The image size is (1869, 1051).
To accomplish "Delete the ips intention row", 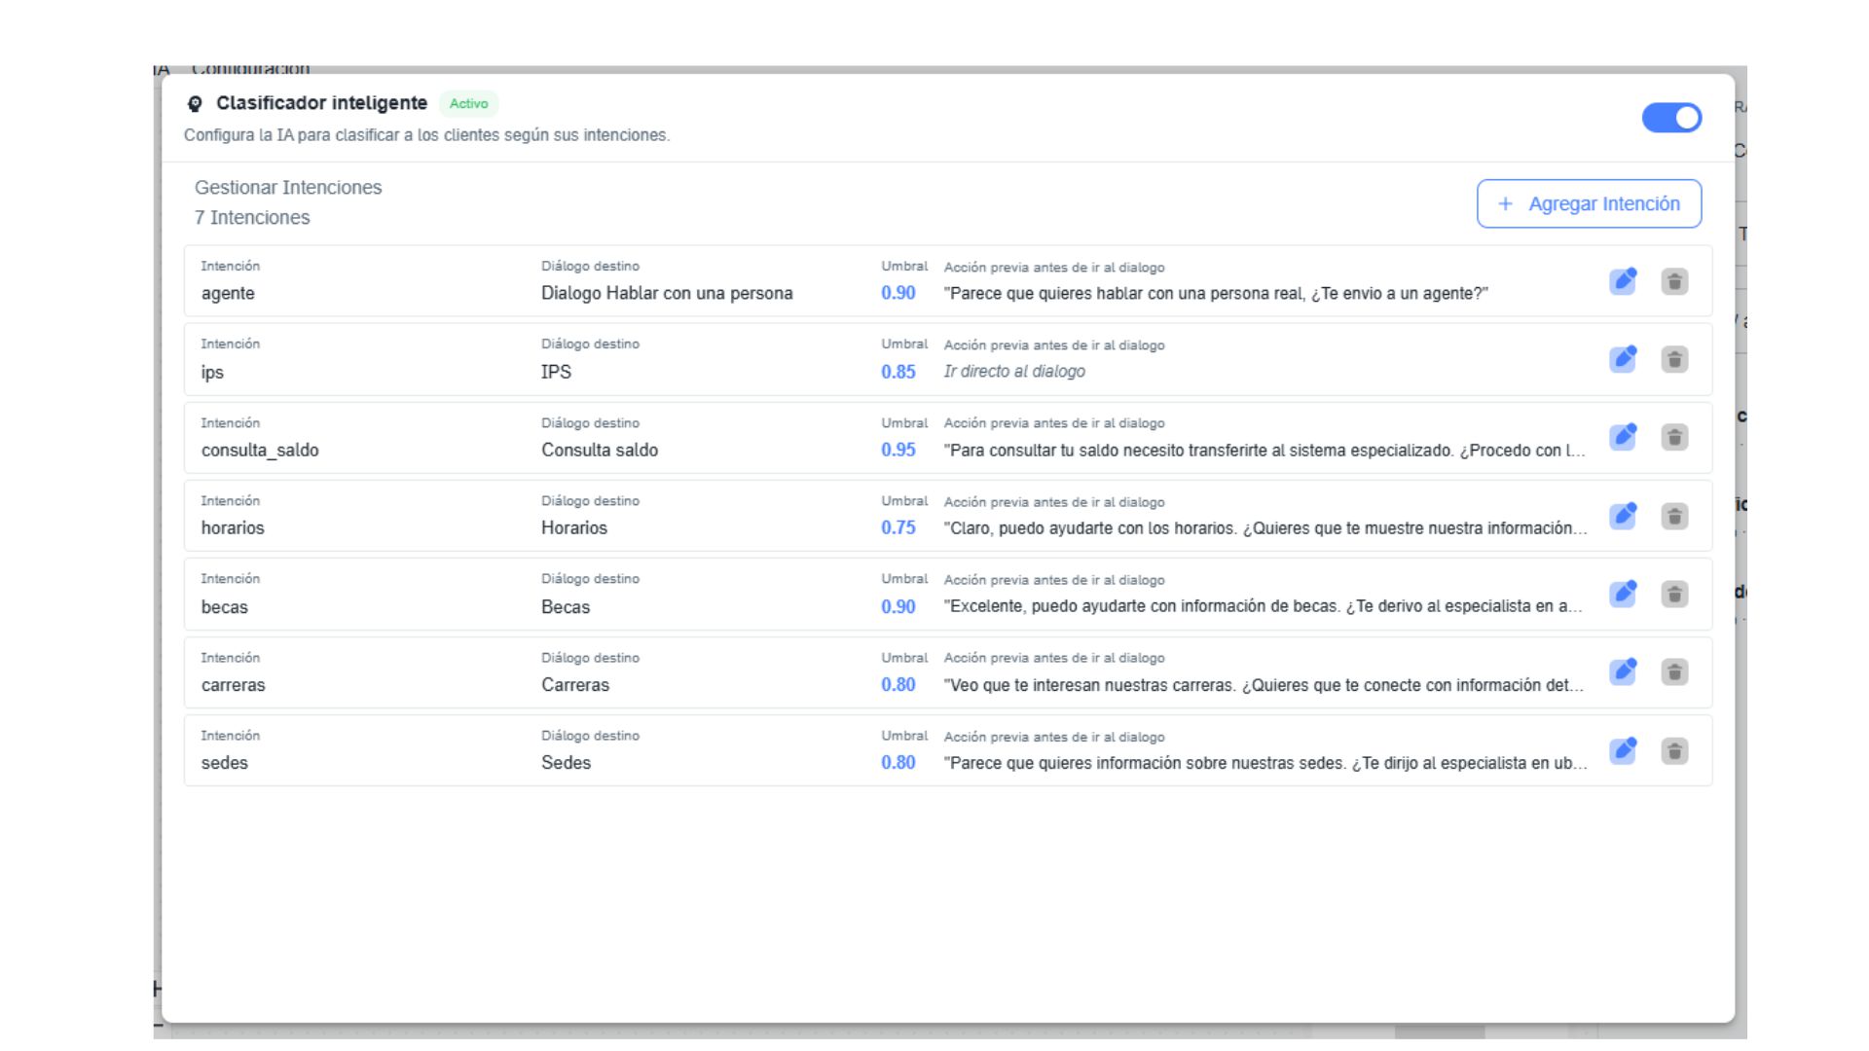I will [x=1674, y=359].
